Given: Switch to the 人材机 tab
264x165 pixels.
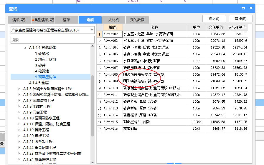Looking at the screenshot, I should [114, 20].
